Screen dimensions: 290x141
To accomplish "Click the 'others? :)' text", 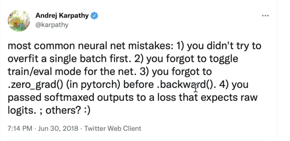I will [68, 111].
